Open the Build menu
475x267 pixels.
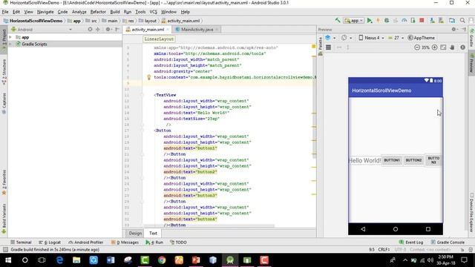115,12
